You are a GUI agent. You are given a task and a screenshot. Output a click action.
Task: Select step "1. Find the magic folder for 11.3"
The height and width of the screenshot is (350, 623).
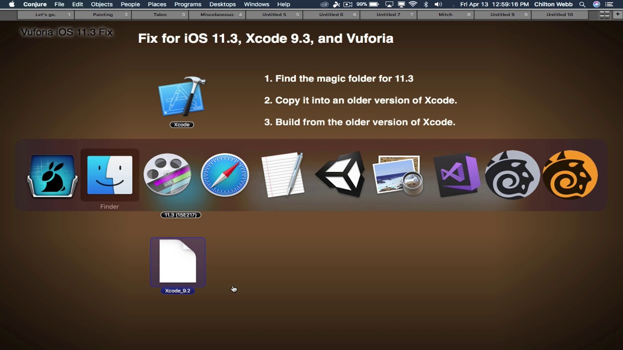339,78
